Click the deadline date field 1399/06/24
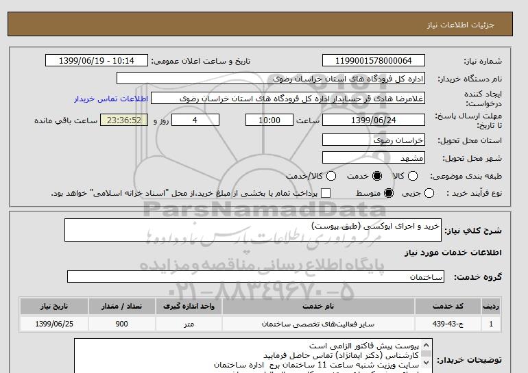Viewport: 528px width, 373px height. [x=374, y=120]
